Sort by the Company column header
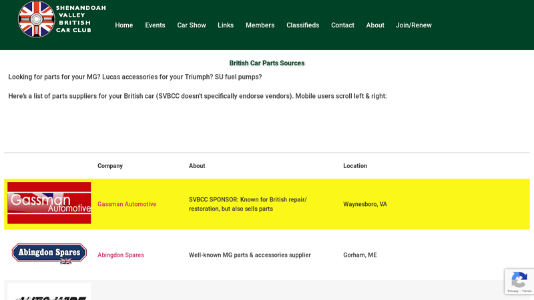This screenshot has width=534, height=300. 110,166
